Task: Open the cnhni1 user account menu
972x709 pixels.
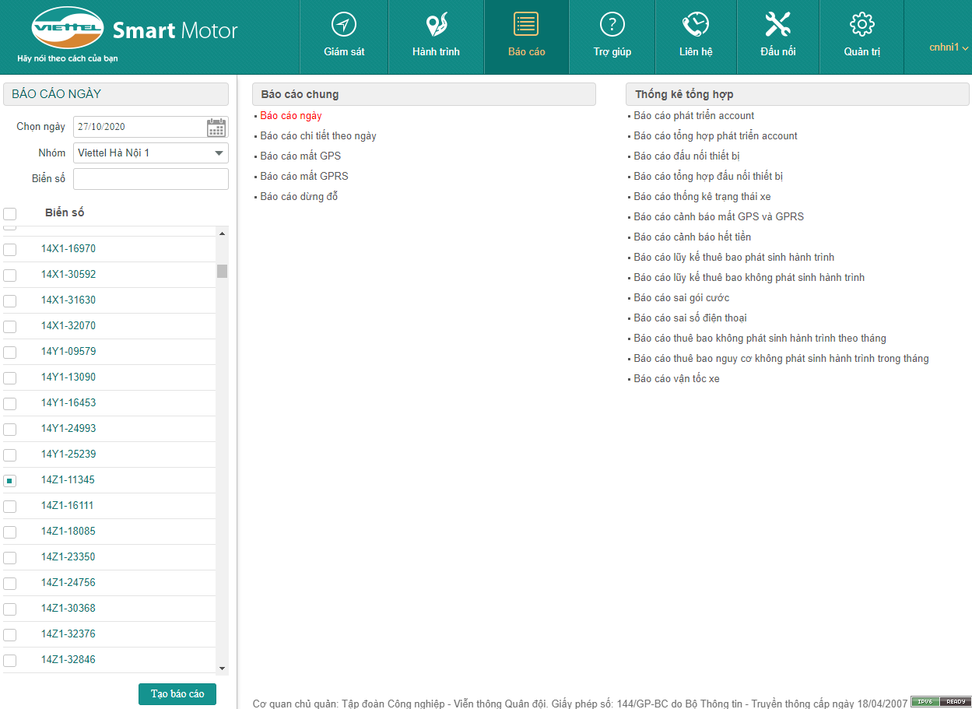Action: (948, 47)
